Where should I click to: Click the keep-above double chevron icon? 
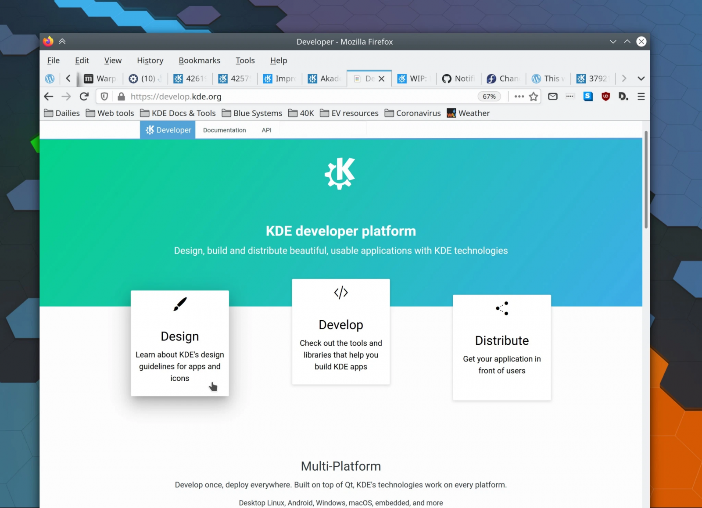(62, 41)
